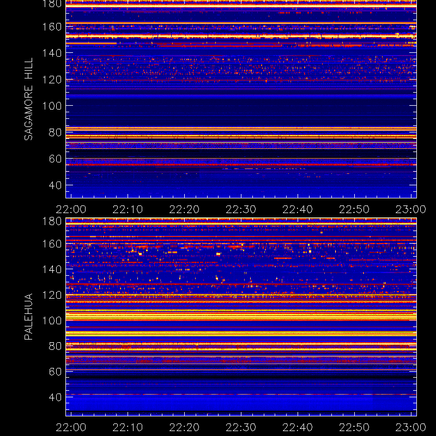Click 22:50 under Palehua plot
Viewport: 436px width, 436px height.
354,427
